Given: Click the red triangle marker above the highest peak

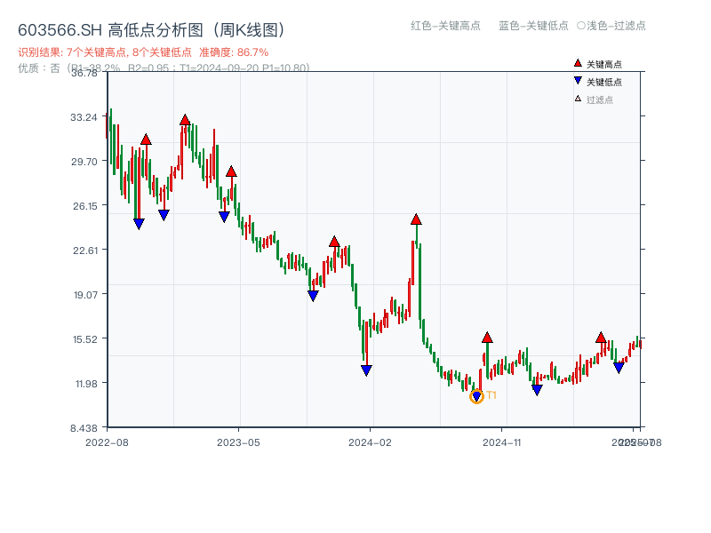Looking at the screenshot, I should point(185,116).
